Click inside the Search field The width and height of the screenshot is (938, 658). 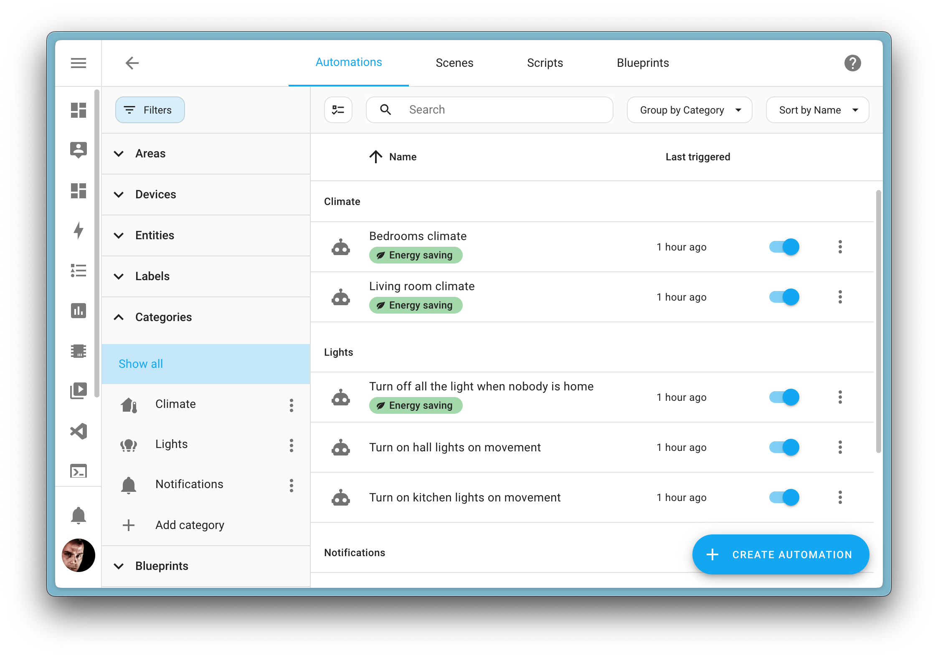(x=489, y=109)
